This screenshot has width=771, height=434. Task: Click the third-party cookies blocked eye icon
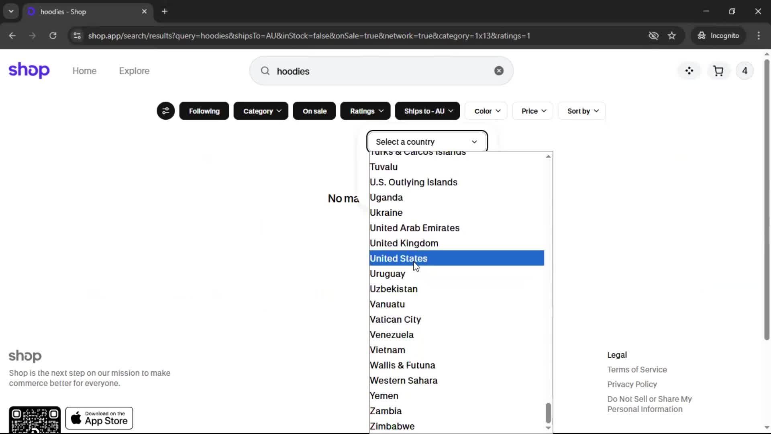coord(653,36)
